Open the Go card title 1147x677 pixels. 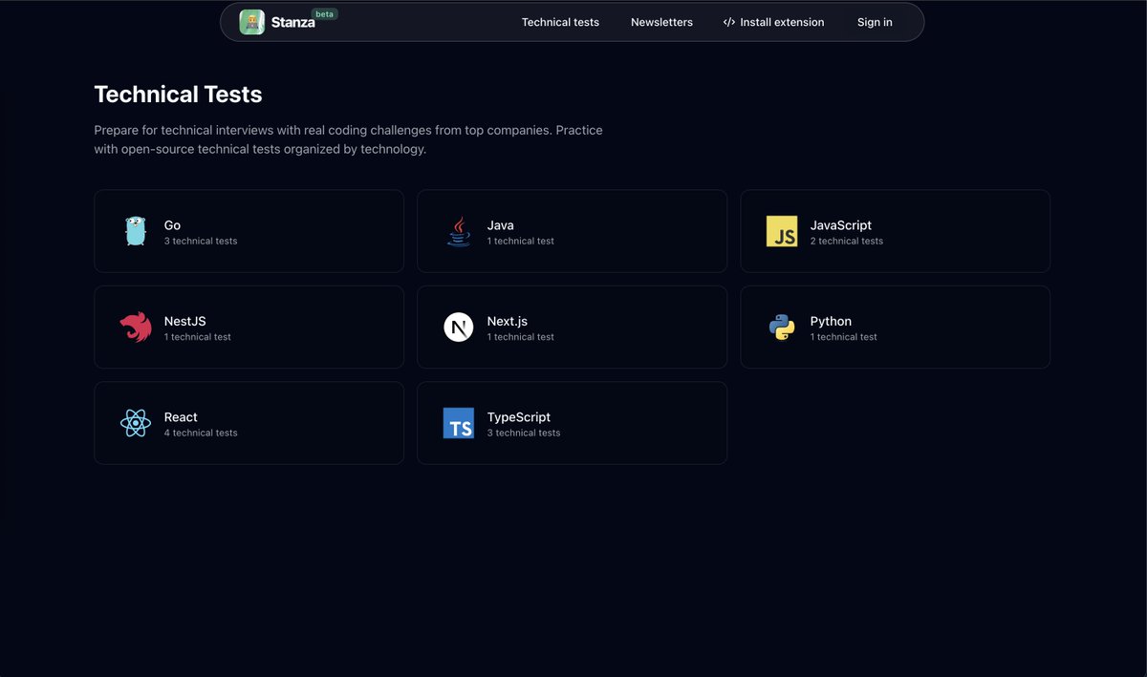click(x=172, y=225)
